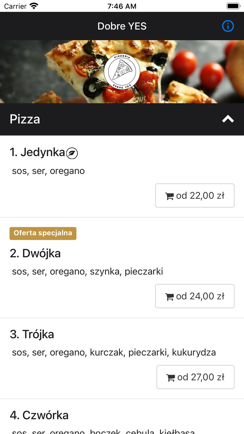244x434 pixels.
Task: Toggle the Oferta specjalna badge on Dwójka
Action: pyautogui.click(x=43, y=233)
